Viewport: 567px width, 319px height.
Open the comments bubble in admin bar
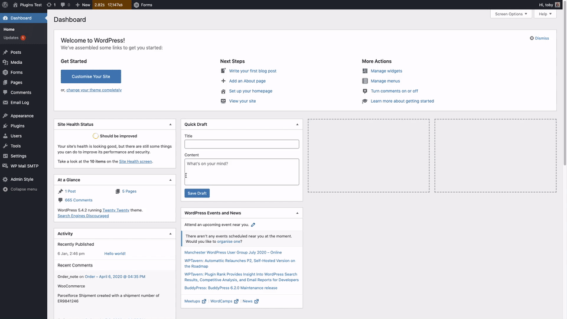(x=63, y=5)
